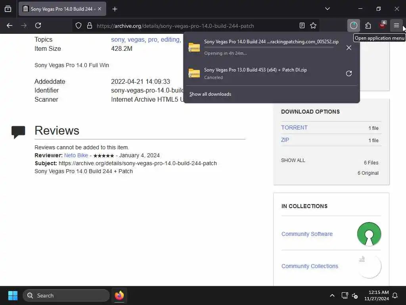Viewport: 406px width, 305px height.
Task: Click the downloads progress toolbar button
Action: [353, 25]
